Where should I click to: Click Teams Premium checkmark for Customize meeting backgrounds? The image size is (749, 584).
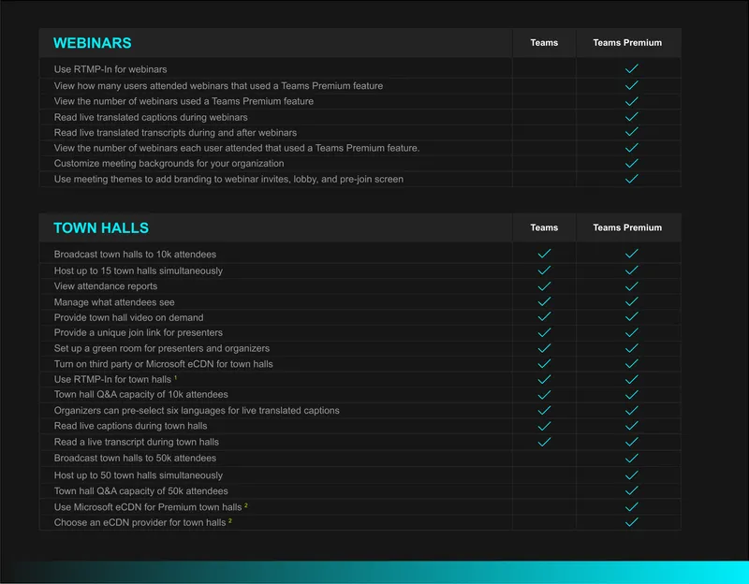pos(631,163)
